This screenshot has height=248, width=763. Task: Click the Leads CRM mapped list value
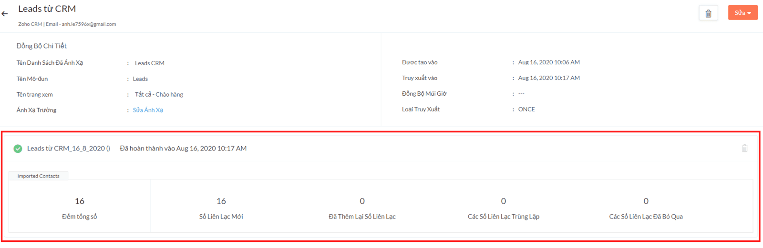click(x=149, y=63)
